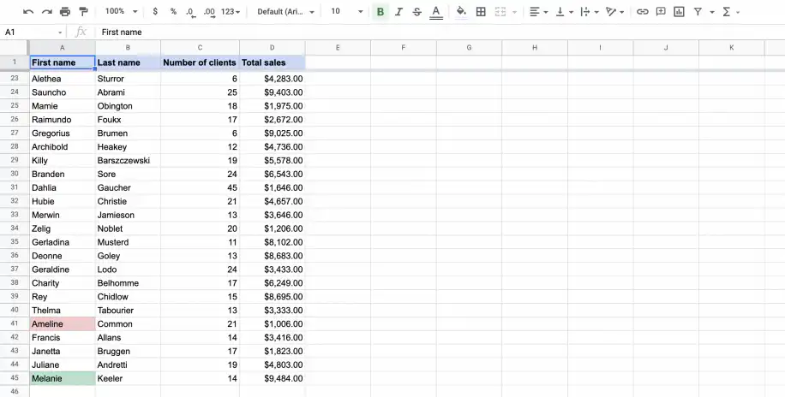This screenshot has height=397, width=785.
Task: Select the cell Zelig
Action: pos(62,228)
